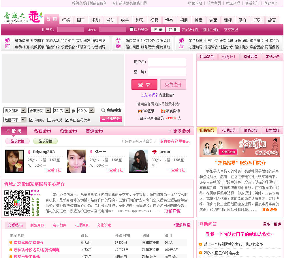Go to the 聊天 navigation tab
The height and width of the screenshot is (258, 284).
tap(140, 20)
